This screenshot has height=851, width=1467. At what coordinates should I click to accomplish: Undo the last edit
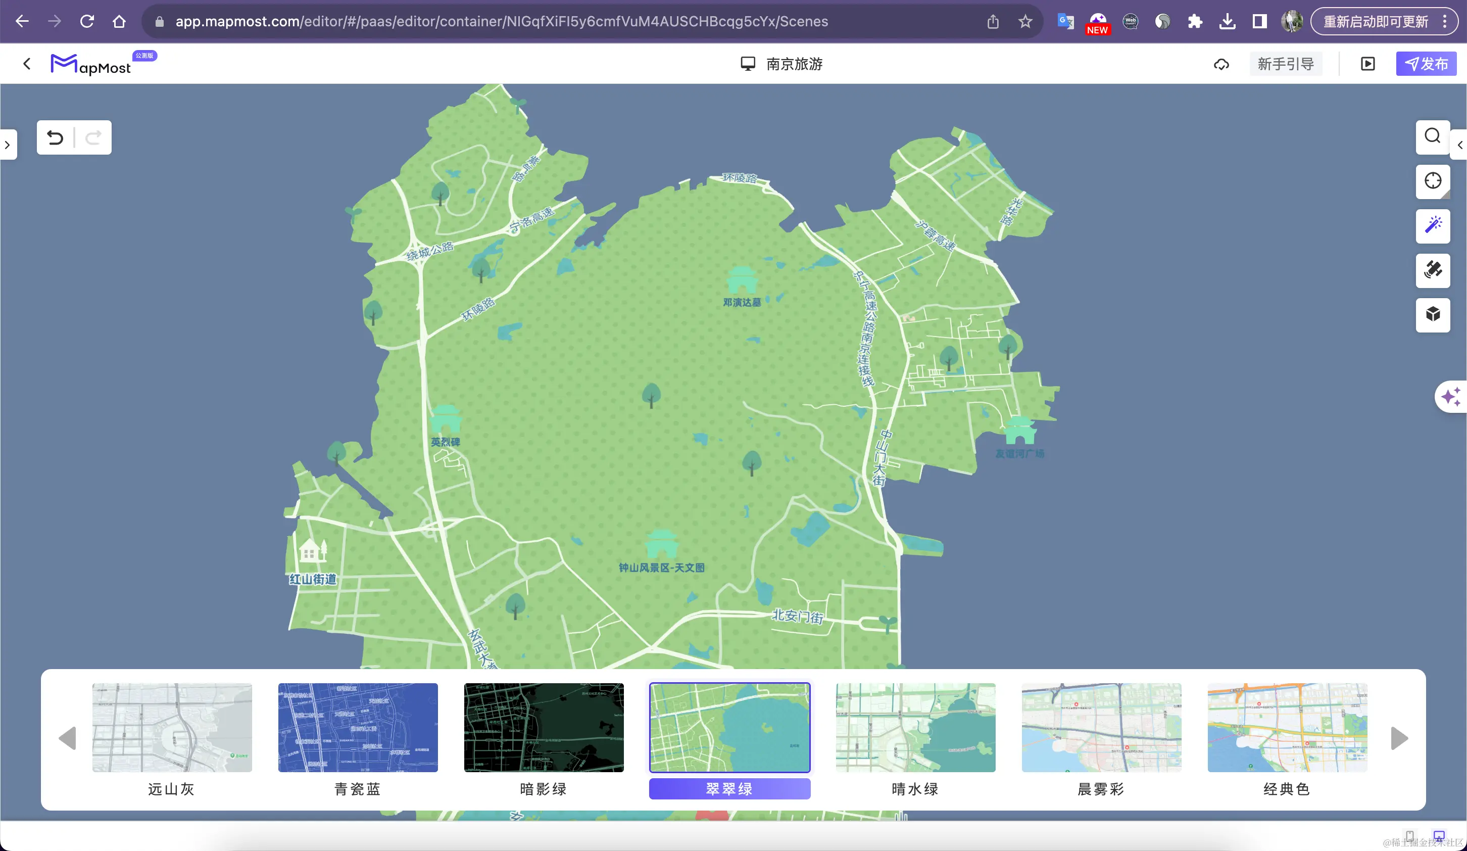tap(55, 137)
